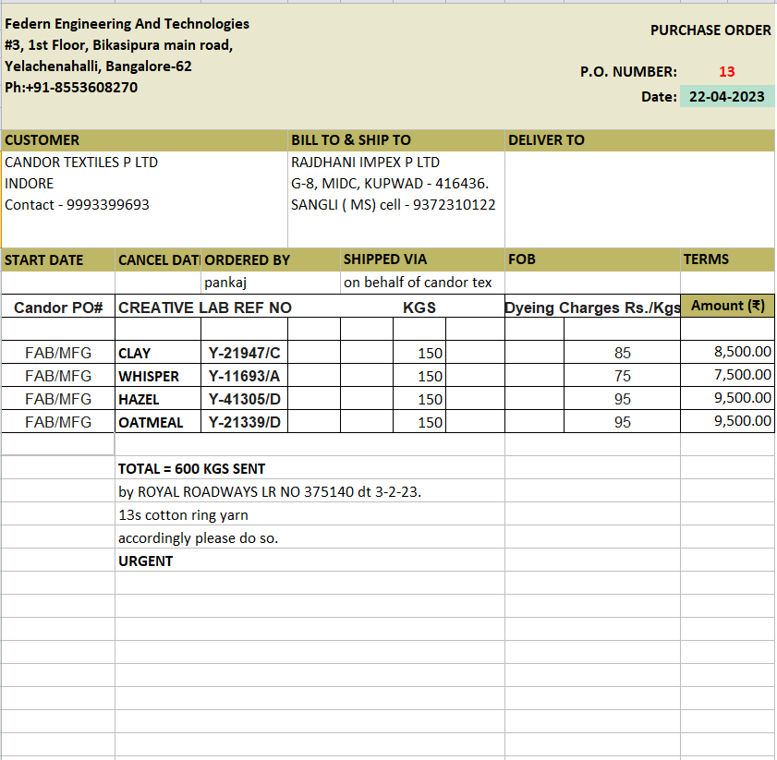Click the WHISPER shade cell
The width and height of the screenshot is (777, 760).
coord(158,376)
